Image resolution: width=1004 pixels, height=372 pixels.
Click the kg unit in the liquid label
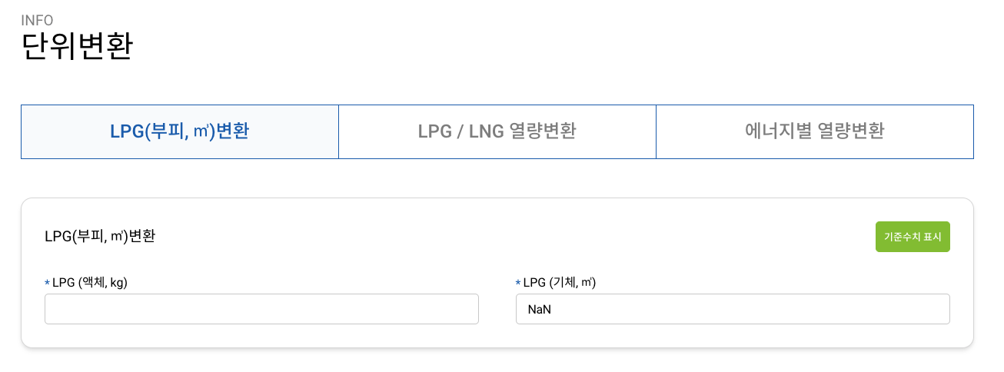[x=117, y=282]
